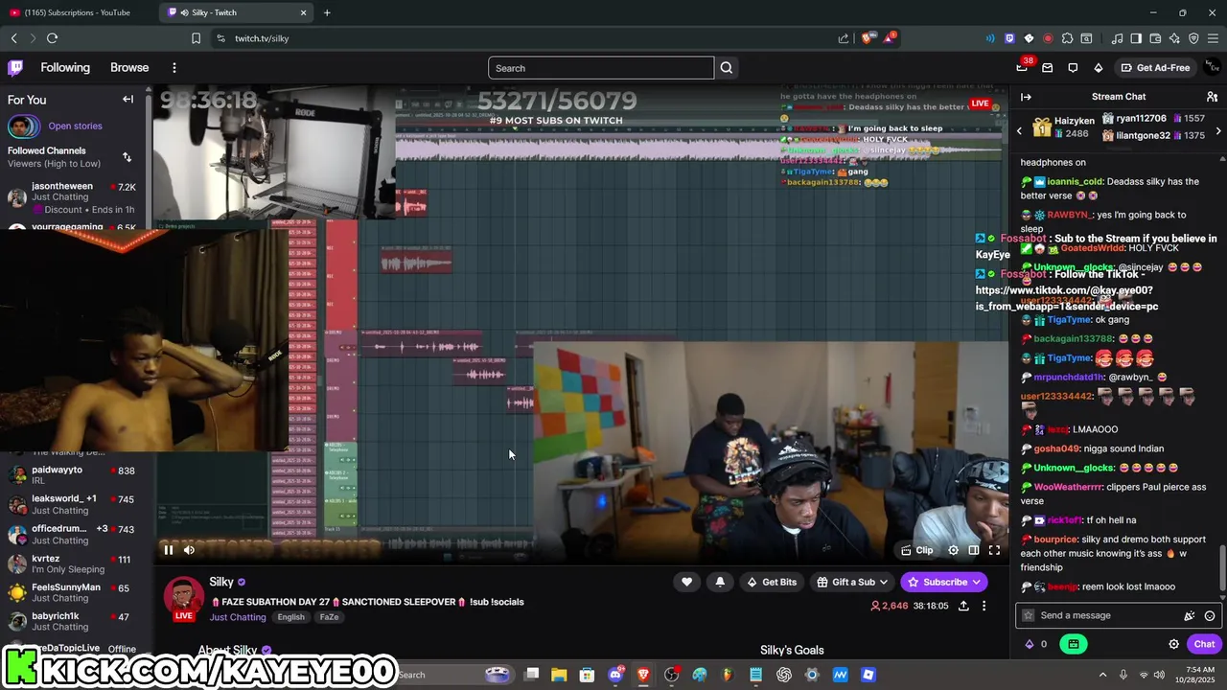
Task: Enter fullscreen on the video player
Action: [x=994, y=550]
